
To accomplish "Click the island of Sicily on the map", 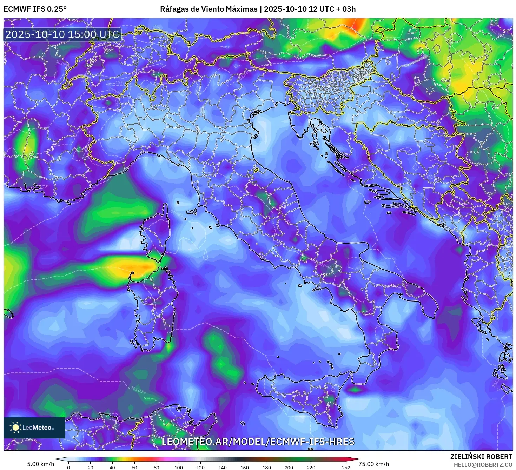I will tap(302, 397).
